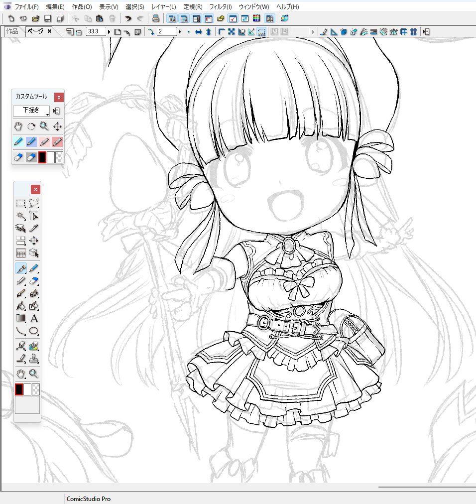Viewport: 476px width, 504px height.
Task: Toggle the ruler snap triangle icon
Action: [334, 31]
